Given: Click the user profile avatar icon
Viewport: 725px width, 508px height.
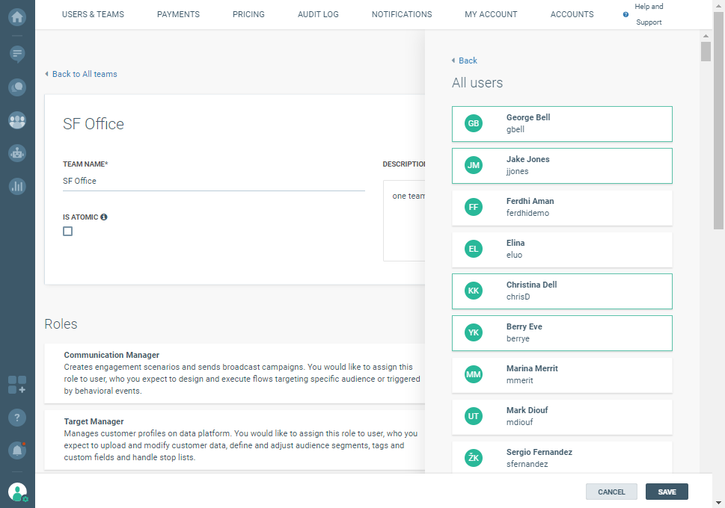Looking at the screenshot, I should click(x=17, y=492).
